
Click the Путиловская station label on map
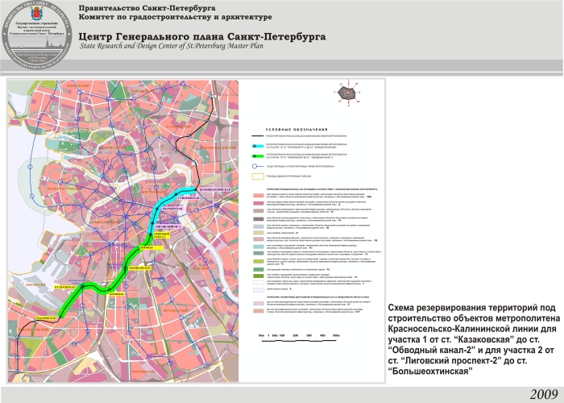pos(65,286)
